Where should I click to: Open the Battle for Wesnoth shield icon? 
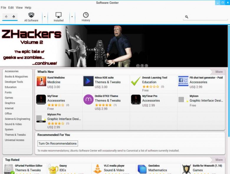(186, 169)
